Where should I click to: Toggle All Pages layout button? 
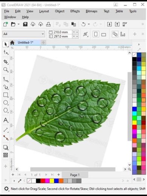(x=115, y=34)
